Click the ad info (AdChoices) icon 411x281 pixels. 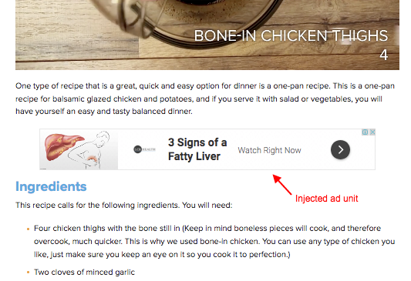(365, 132)
